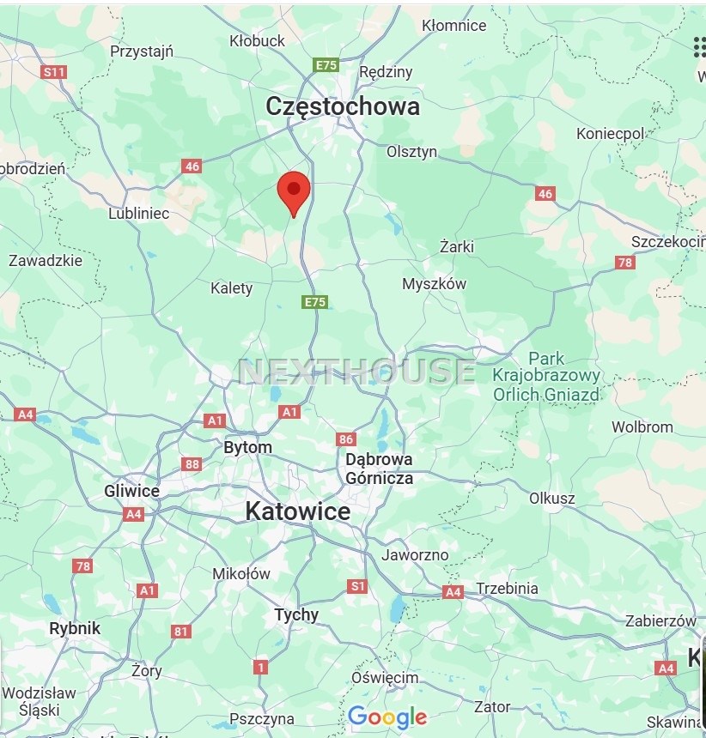Open the Google apps grid icon
Viewport: 706px width, 738px height.
point(700,47)
